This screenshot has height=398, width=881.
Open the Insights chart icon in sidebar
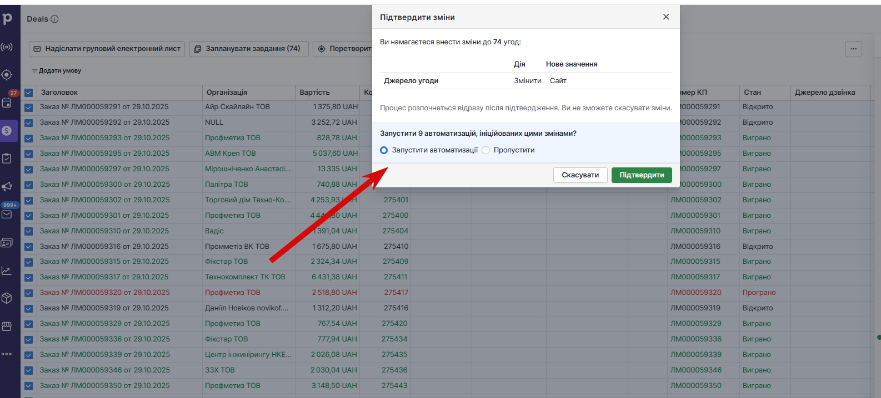coord(7,271)
